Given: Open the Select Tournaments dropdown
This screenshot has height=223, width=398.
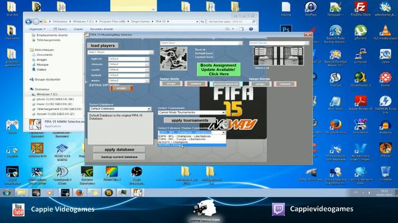Looking at the screenshot, I should click(192, 112).
